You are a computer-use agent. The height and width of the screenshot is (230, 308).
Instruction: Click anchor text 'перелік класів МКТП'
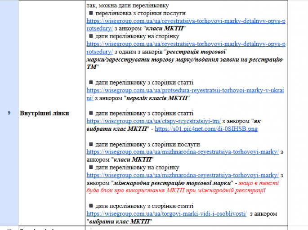click(x=157, y=98)
